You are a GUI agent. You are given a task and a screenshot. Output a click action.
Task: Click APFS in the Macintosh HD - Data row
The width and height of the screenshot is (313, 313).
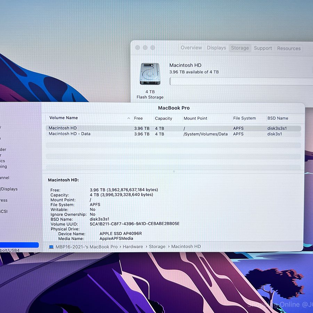pos(238,134)
